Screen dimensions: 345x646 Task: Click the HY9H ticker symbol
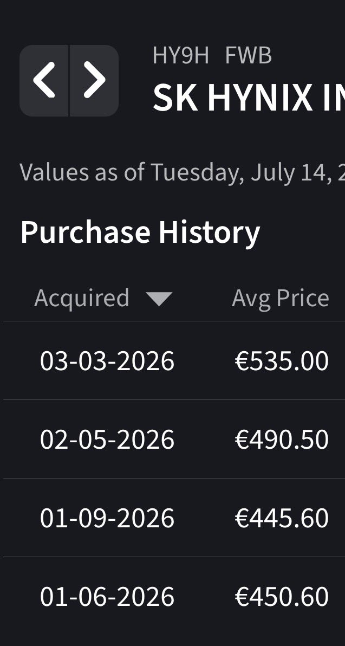pyautogui.click(x=181, y=56)
